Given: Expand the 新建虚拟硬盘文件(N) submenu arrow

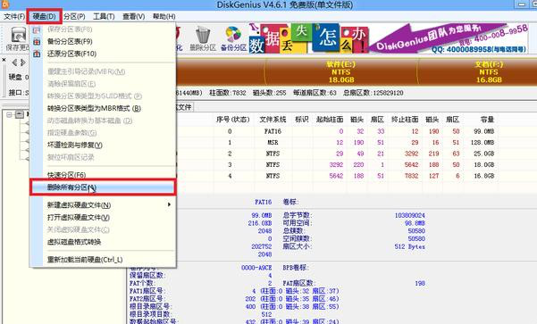Looking at the screenshot, I should click(x=169, y=204).
